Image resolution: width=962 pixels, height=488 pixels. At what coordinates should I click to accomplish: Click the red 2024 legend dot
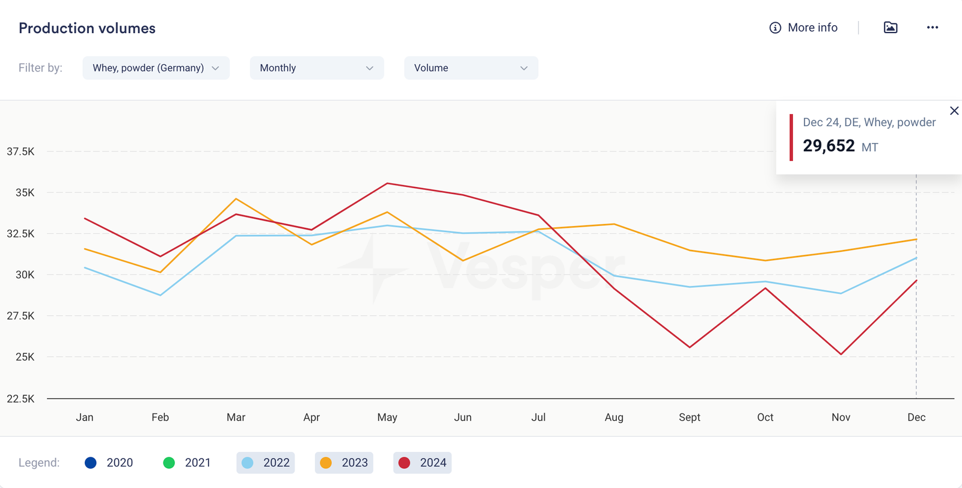[x=404, y=463]
